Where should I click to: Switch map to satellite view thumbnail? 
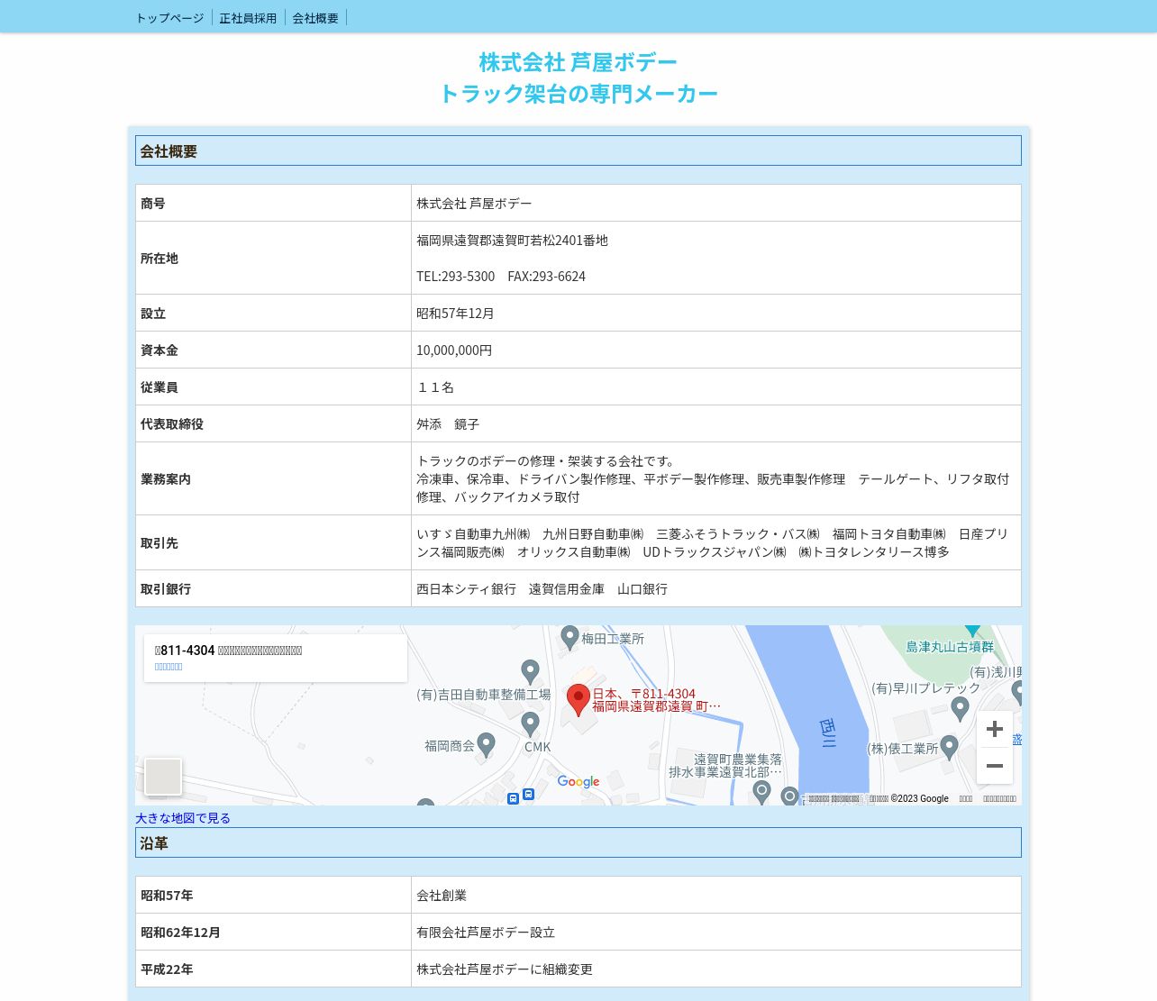pyautogui.click(x=163, y=777)
